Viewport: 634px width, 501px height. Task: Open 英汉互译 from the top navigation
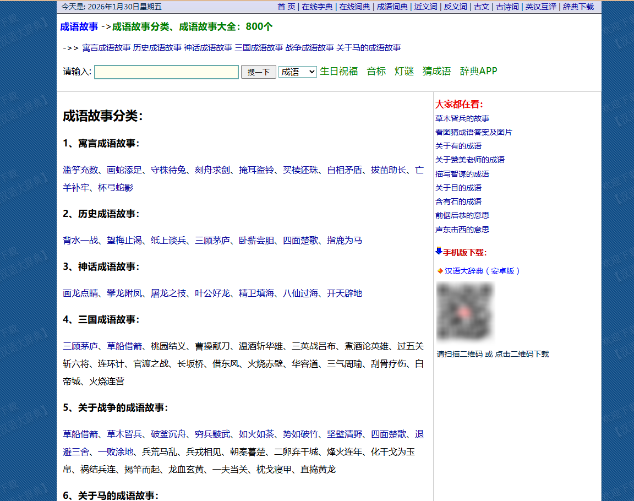(540, 7)
